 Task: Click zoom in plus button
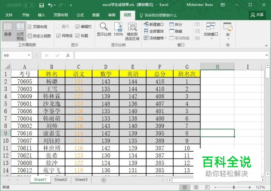pyautogui.click(x=249, y=187)
